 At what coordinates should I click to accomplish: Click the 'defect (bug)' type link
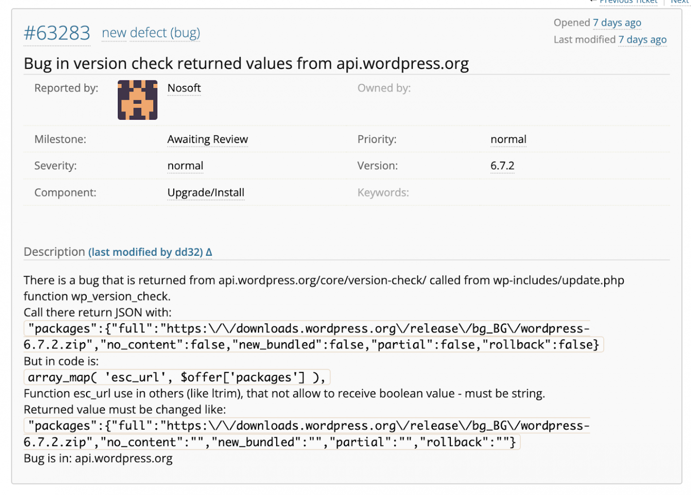(165, 33)
